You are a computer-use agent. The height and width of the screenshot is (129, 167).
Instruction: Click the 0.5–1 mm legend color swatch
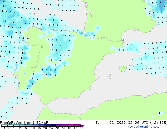click(11, 126)
